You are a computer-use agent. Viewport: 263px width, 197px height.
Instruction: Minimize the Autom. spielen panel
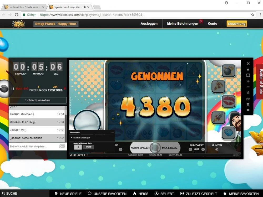pos(113,132)
